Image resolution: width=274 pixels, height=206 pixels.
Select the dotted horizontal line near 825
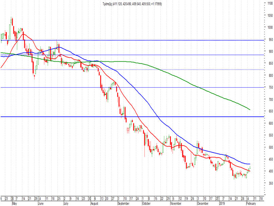click(x=132, y=70)
